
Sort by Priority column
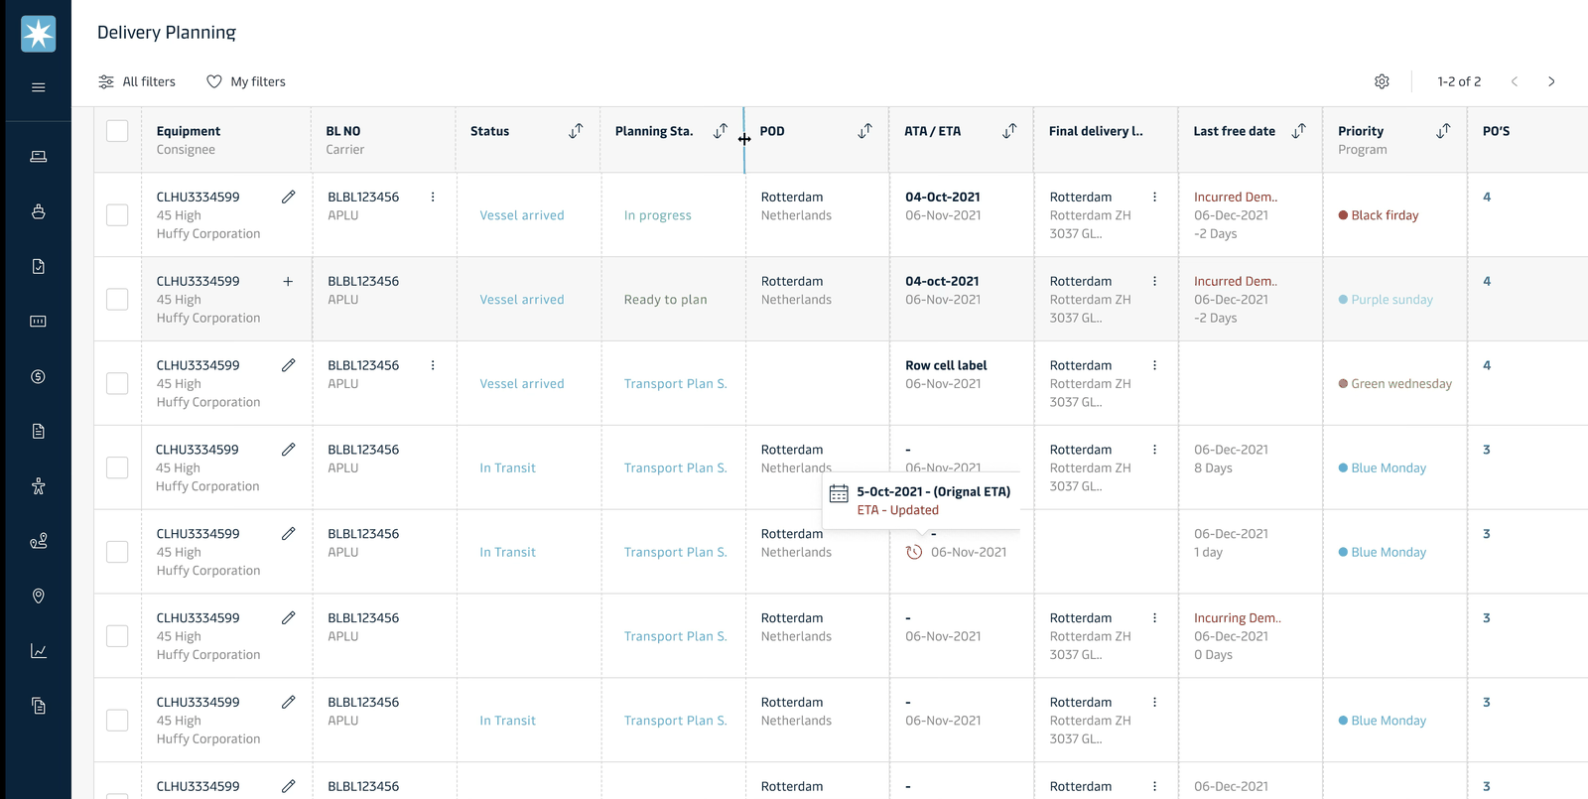[x=1443, y=131]
